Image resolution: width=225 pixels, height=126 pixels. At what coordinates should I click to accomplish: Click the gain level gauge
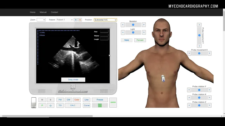[x=34, y=103]
